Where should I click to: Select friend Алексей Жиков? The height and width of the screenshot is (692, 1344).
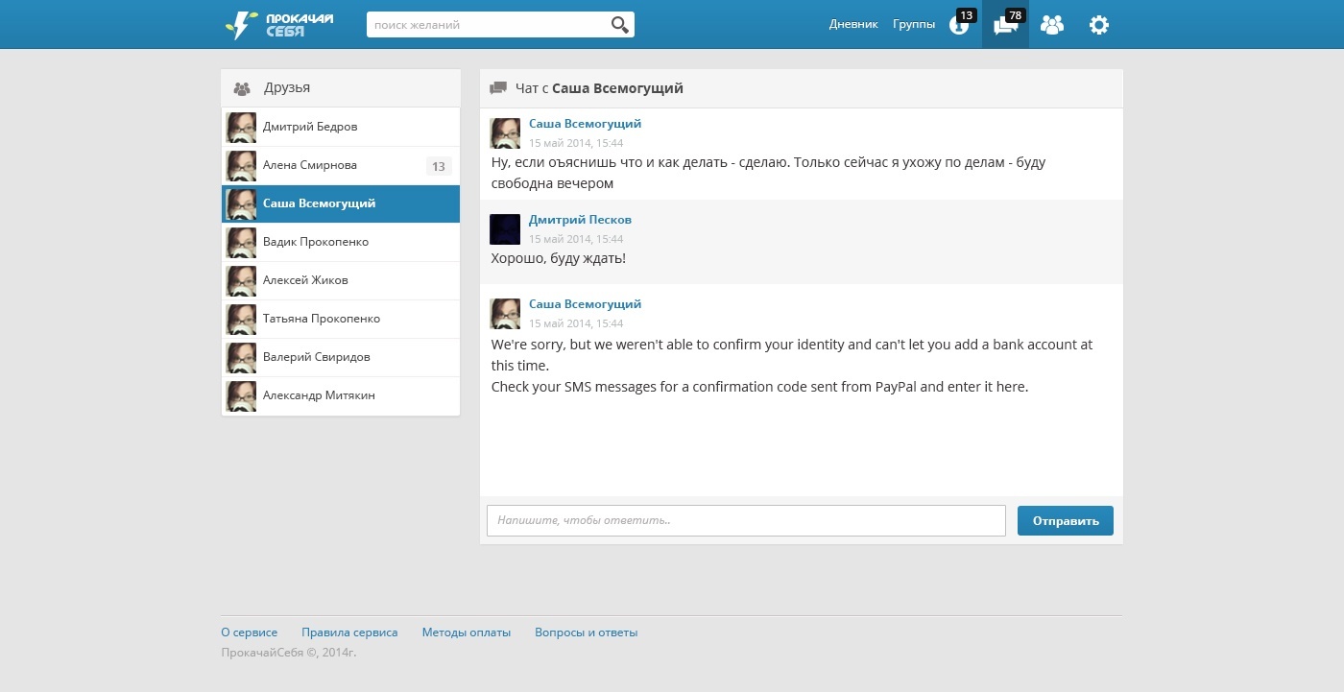click(341, 280)
